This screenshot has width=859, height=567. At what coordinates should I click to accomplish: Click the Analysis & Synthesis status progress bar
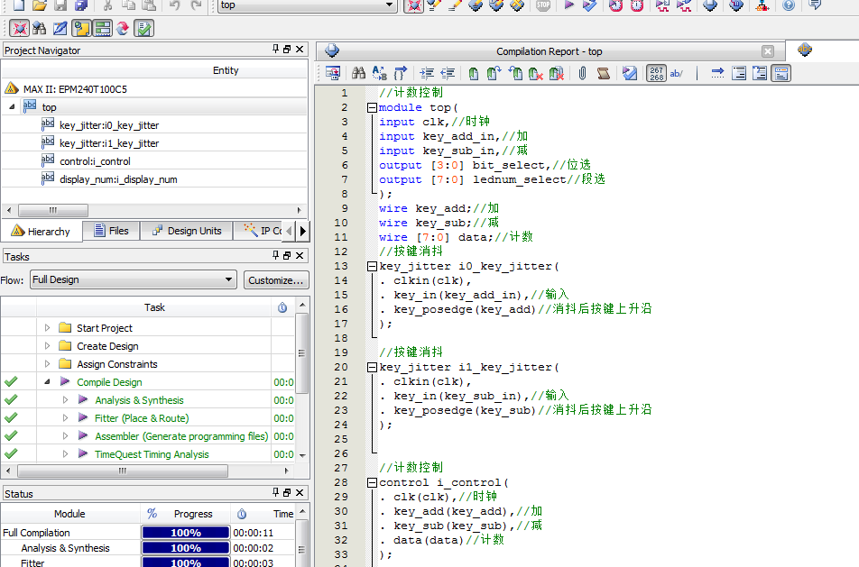click(x=186, y=548)
